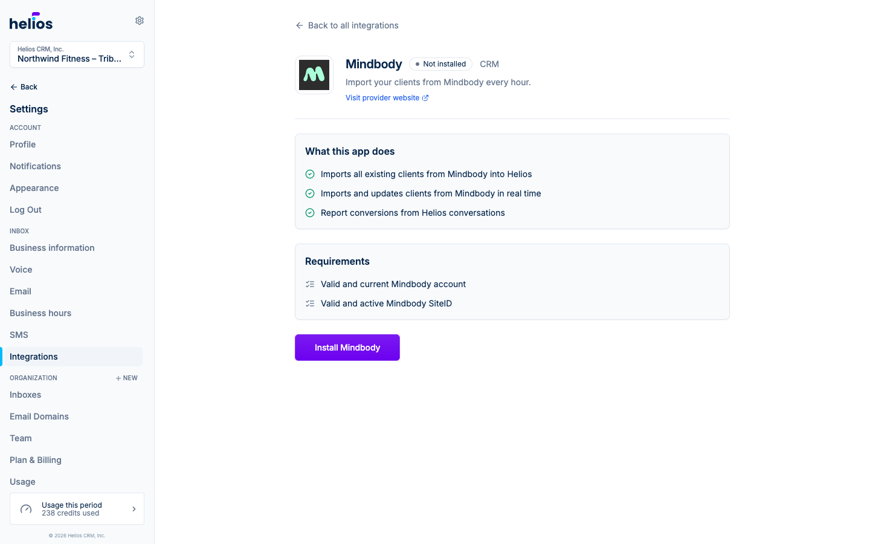The width and height of the screenshot is (870, 544).
Task: Open Business information settings
Action: (x=52, y=248)
